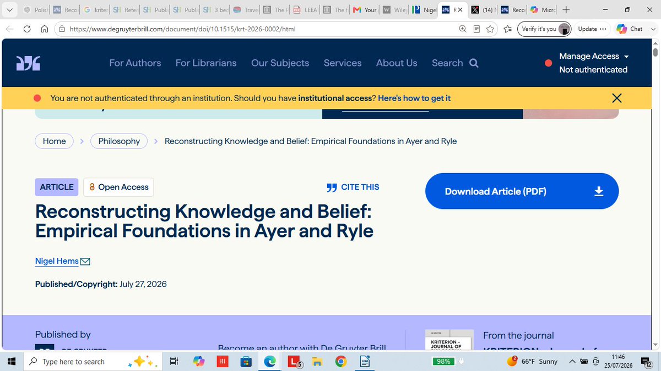Switch to the Gmail 'Your' tab

(x=364, y=10)
